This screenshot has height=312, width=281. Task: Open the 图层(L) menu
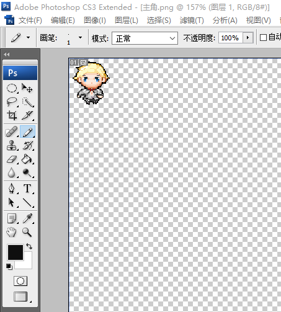[127, 20]
